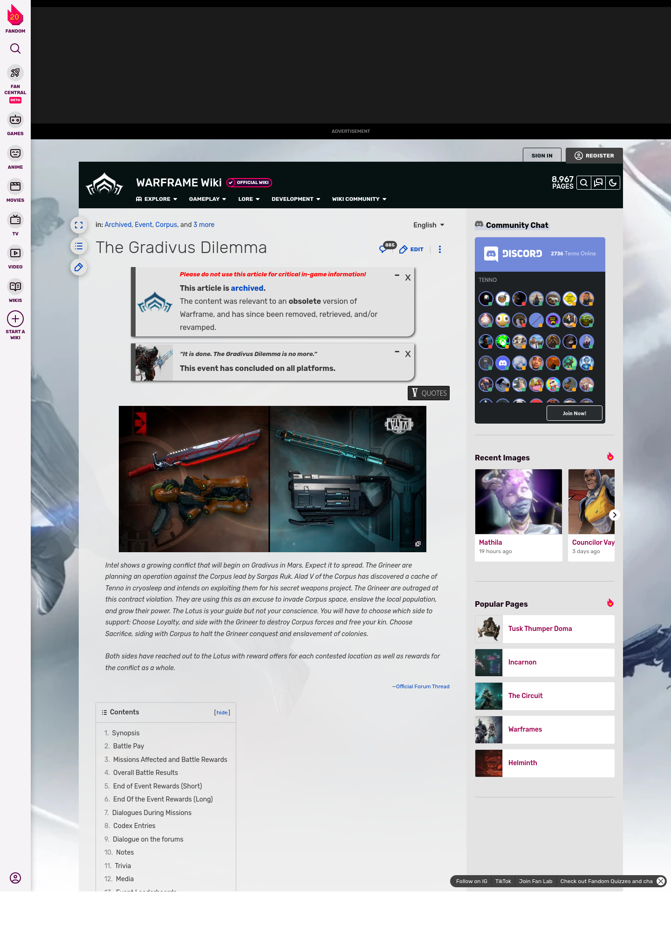
Task: Click the Warframe lotus wiki logo
Action: pyautogui.click(x=104, y=185)
